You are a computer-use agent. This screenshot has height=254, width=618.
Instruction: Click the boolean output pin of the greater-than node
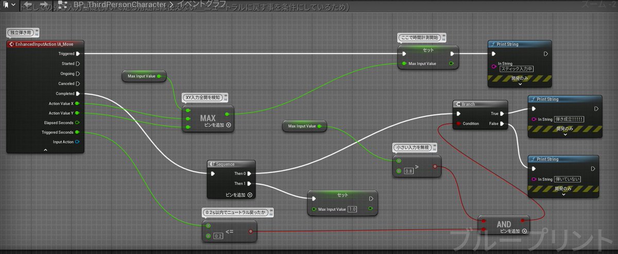point(435,167)
